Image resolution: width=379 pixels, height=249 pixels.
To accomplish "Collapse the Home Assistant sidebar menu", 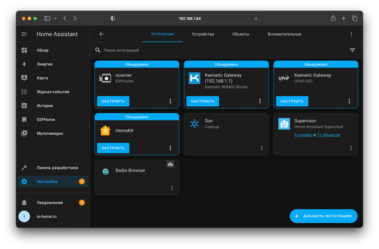I will (24, 34).
